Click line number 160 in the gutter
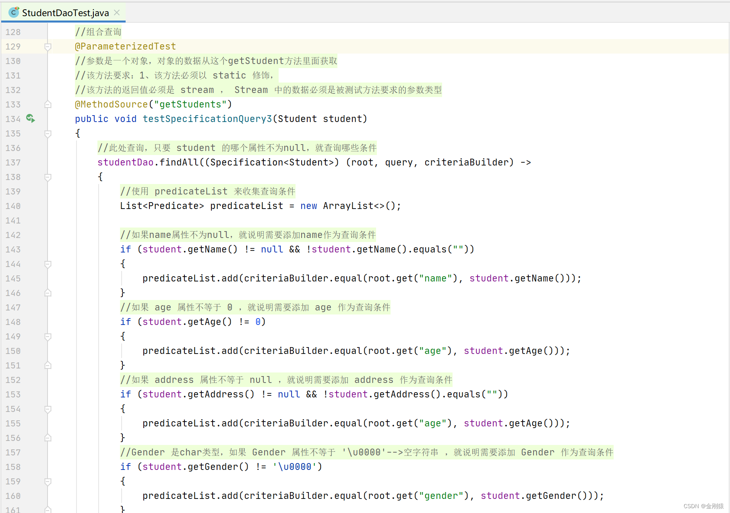Viewport: 730px width, 513px height. pos(13,496)
